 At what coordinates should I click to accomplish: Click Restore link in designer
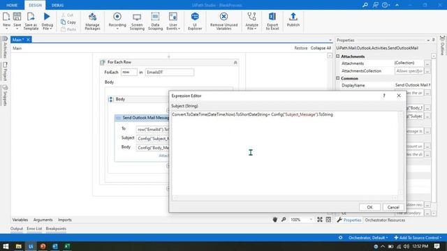[301, 48]
